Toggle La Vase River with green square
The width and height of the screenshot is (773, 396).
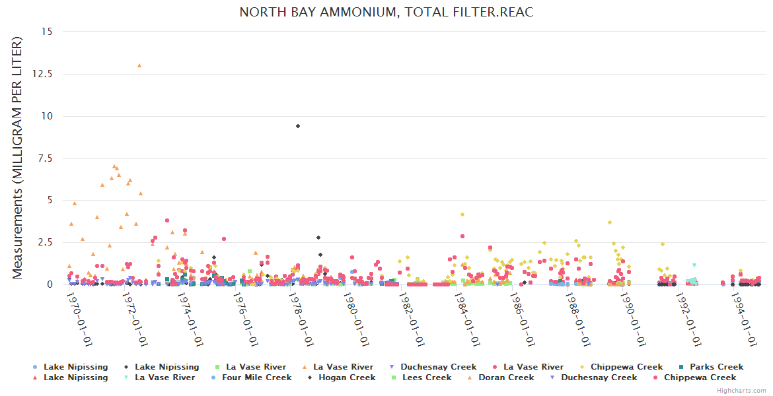pos(256,367)
